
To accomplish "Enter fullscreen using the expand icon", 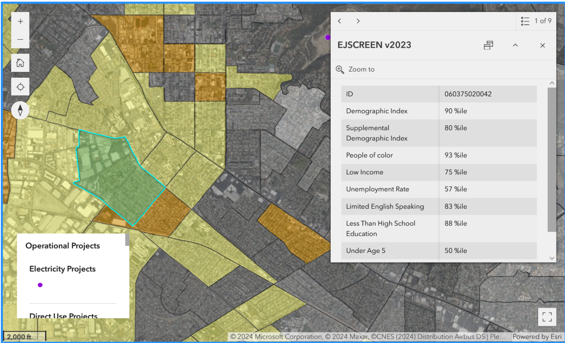I will 547,317.
